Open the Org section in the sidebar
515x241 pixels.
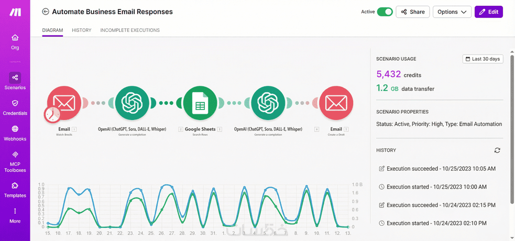click(x=15, y=42)
